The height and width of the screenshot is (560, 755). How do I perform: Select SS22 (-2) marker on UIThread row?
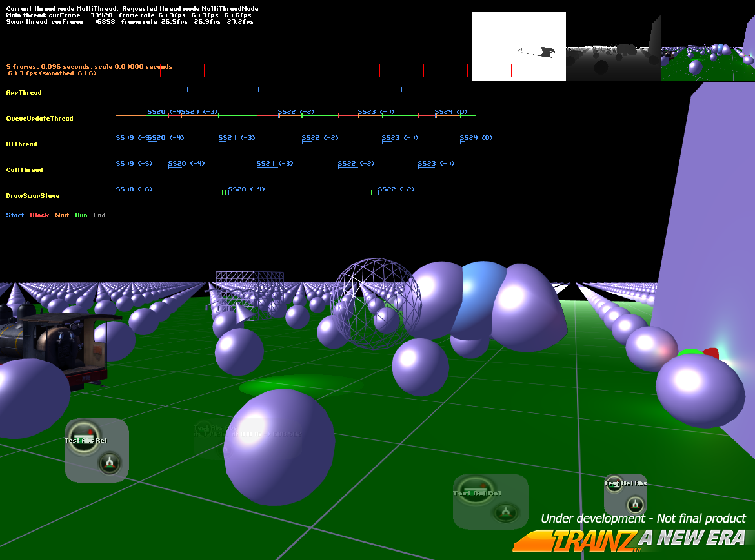[x=320, y=138]
